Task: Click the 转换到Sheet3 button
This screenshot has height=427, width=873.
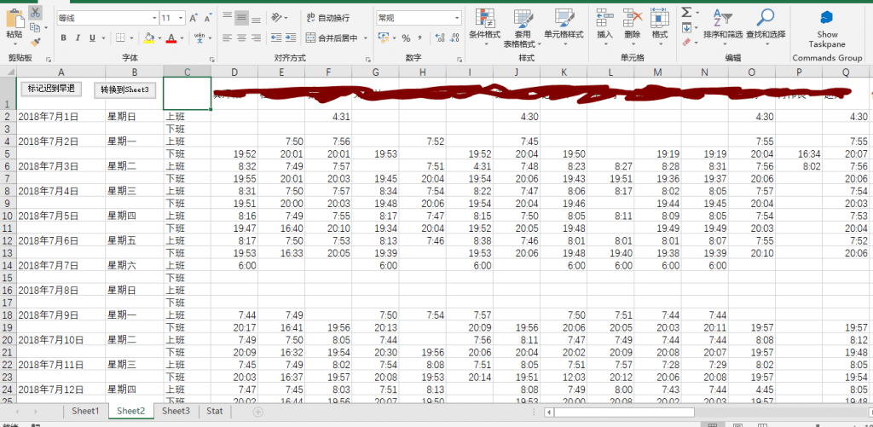Action: pyautogui.click(x=124, y=89)
